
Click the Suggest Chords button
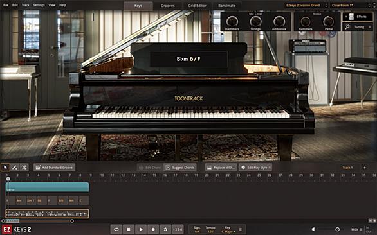coord(180,168)
